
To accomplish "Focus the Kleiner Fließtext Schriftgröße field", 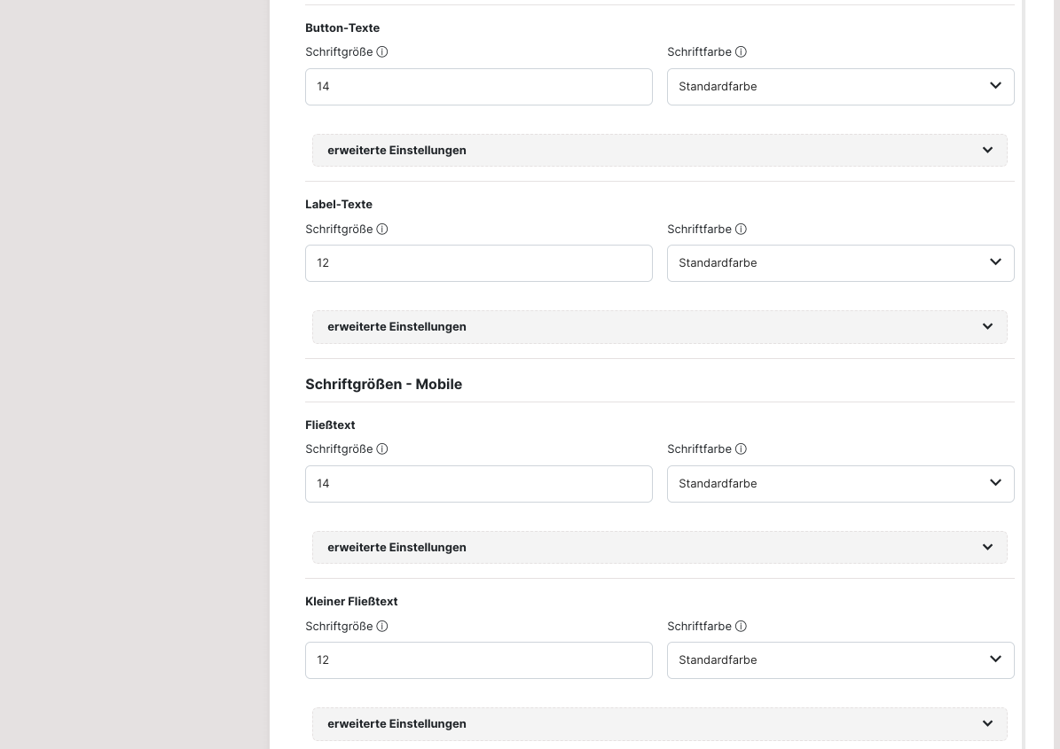I will point(478,660).
